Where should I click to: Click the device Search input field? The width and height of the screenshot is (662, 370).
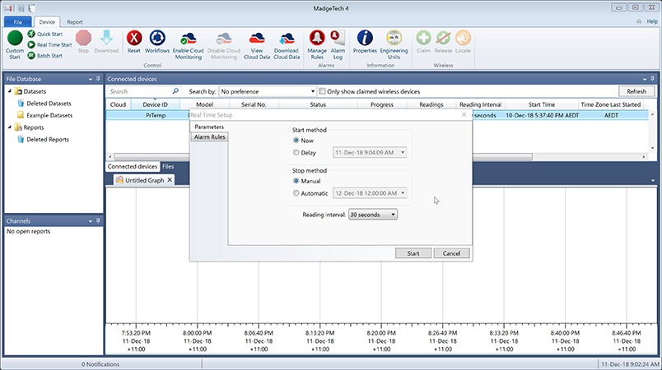tap(140, 91)
